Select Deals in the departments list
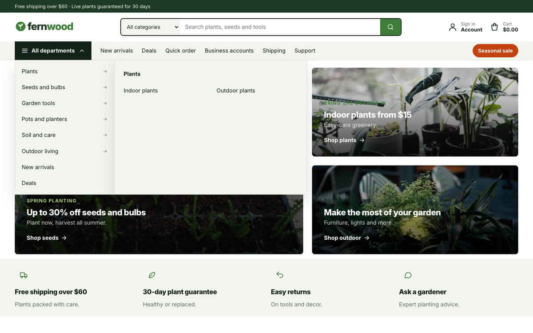Viewport: 533px width, 333px height. click(65, 183)
